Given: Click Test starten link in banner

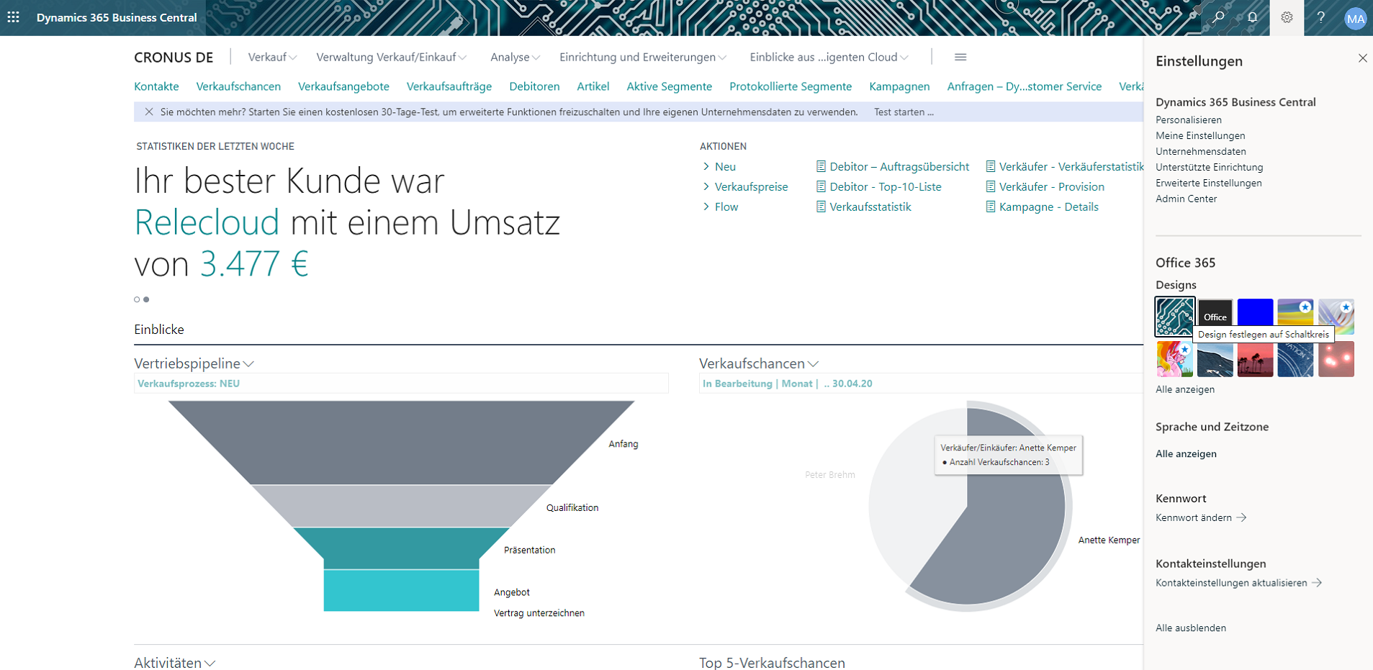Looking at the screenshot, I should [x=904, y=112].
